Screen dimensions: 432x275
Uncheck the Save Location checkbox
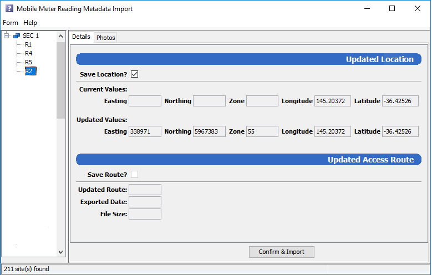(x=134, y=74)
